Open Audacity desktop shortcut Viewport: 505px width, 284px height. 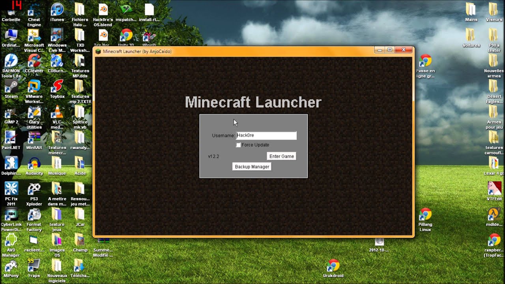pyautogui.click(x=34, y=166)
